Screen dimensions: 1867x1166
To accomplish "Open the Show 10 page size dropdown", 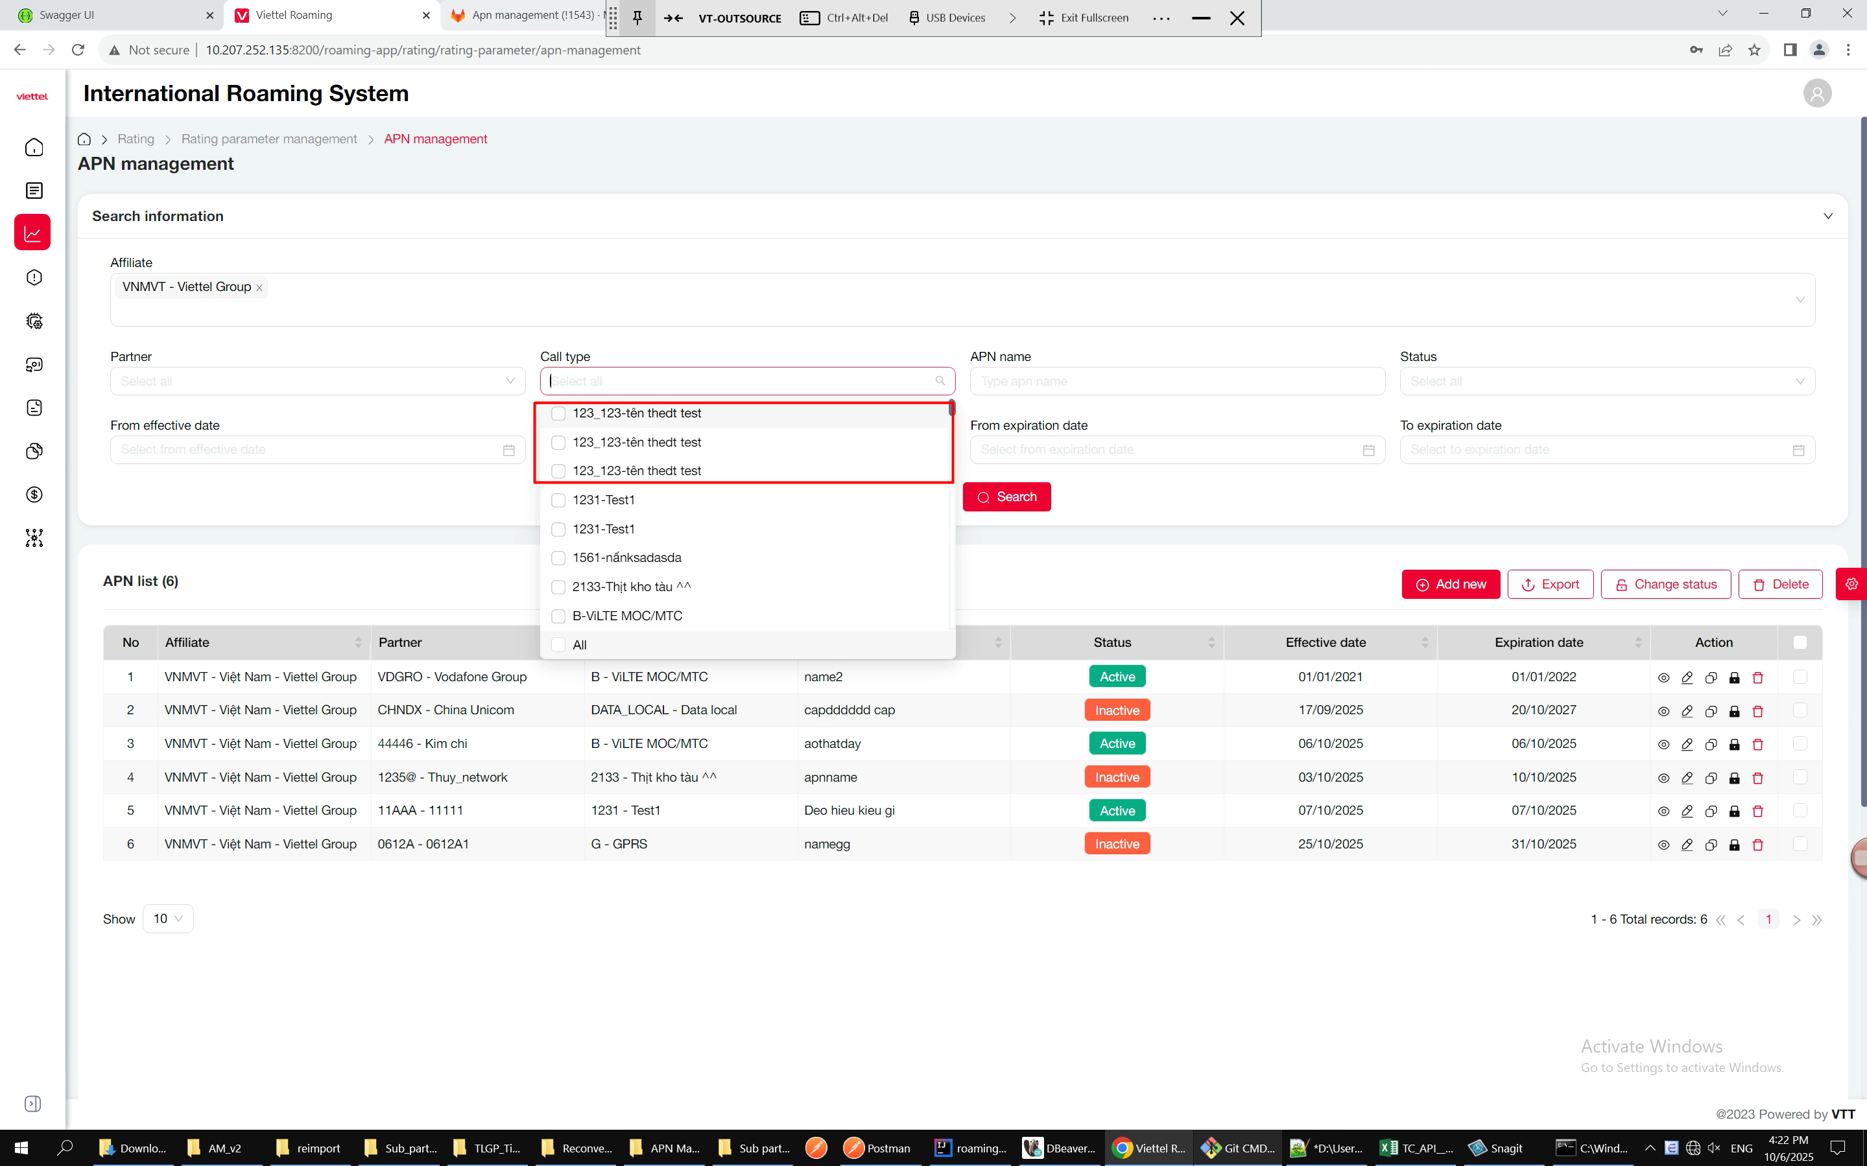I will 167,918.
